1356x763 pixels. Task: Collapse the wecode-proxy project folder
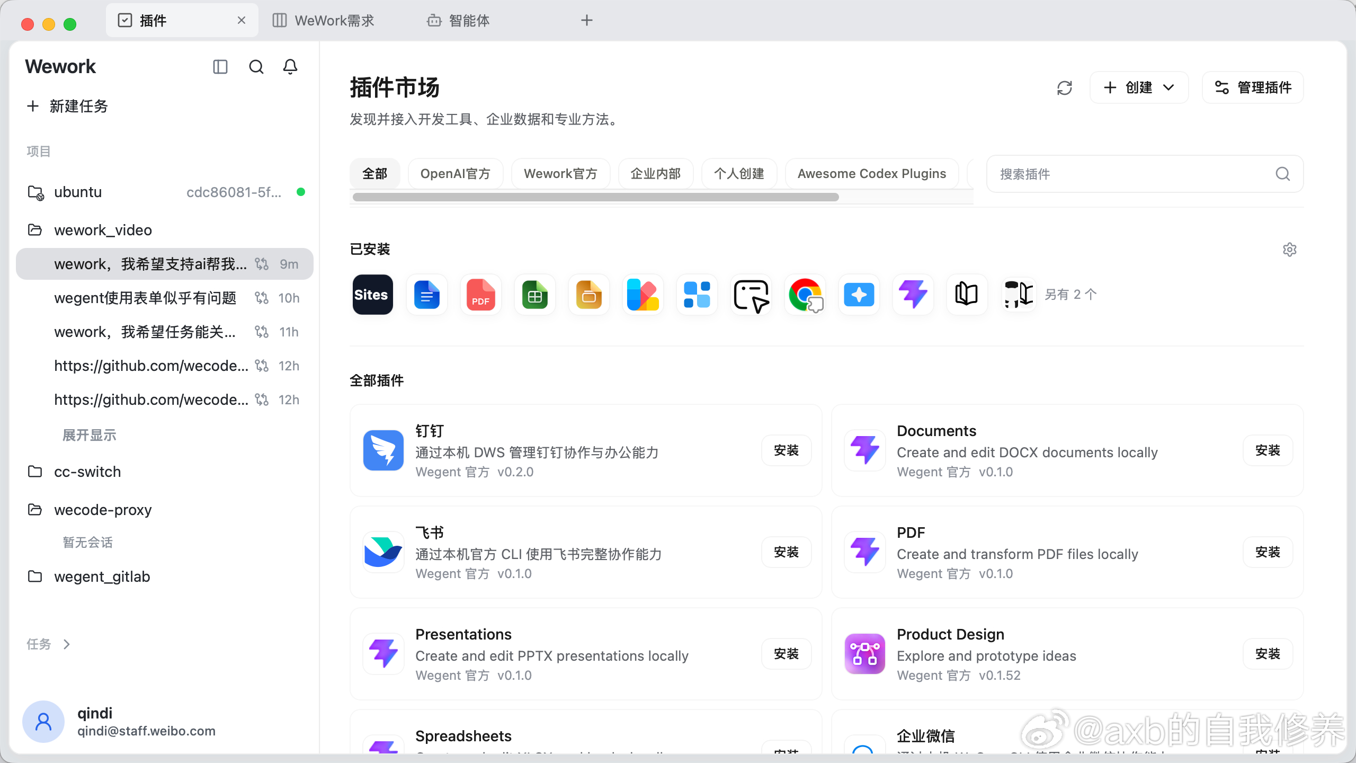coord(35,510)
